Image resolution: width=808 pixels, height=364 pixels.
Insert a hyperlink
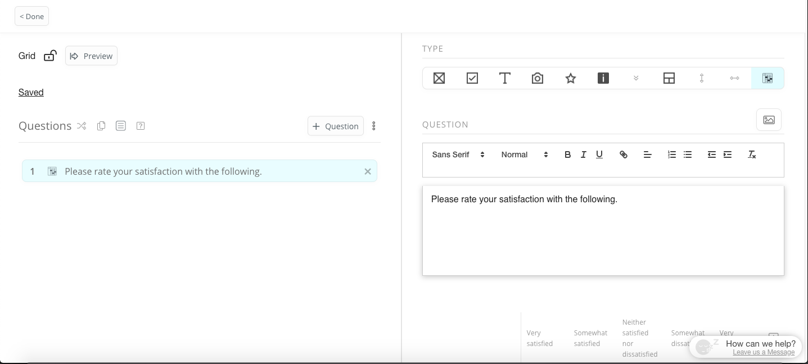click(624, 154)
